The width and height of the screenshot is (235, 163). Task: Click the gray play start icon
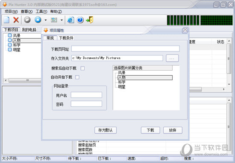(x=27, y=20)
